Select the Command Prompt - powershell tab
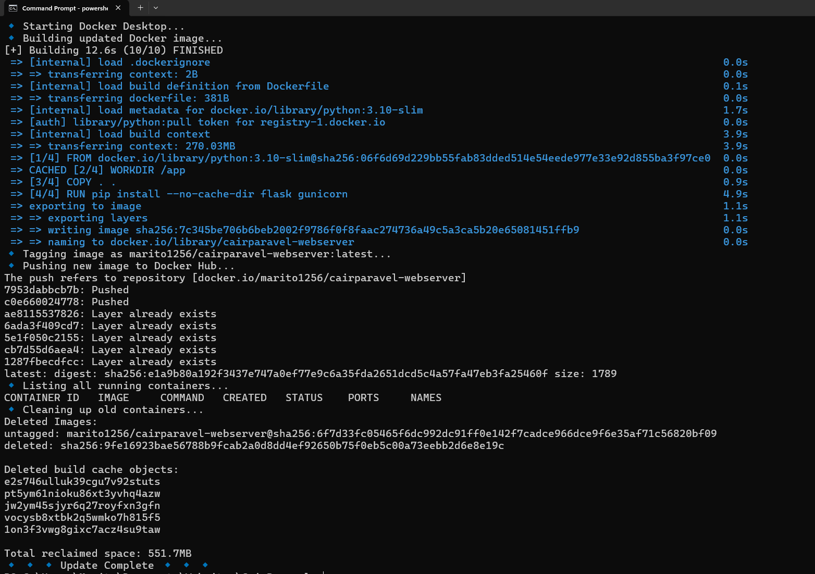Viewport: 815px width, 574px height. click(65, 8)
